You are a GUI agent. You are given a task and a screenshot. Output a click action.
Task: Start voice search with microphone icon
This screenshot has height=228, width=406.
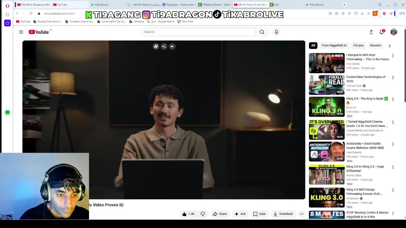(x=276, y=32)
